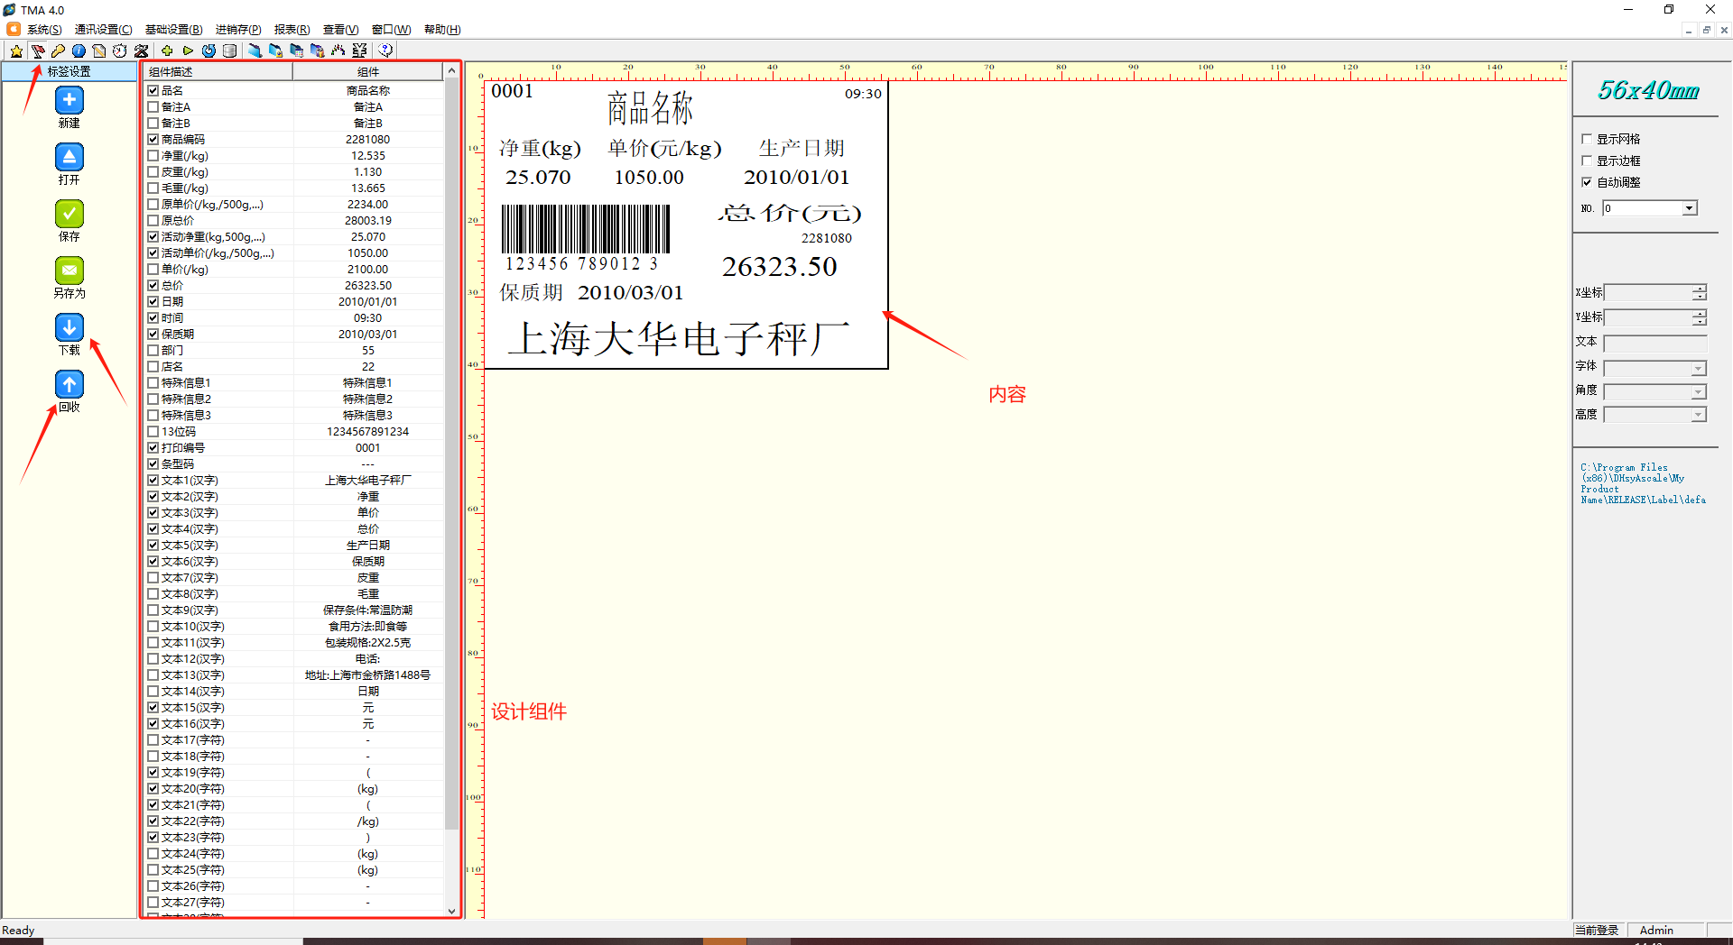This screenshot has width=1733, height=945.
Task: Check the 13位码 component checkbox
Action: [x=153, y=431]
